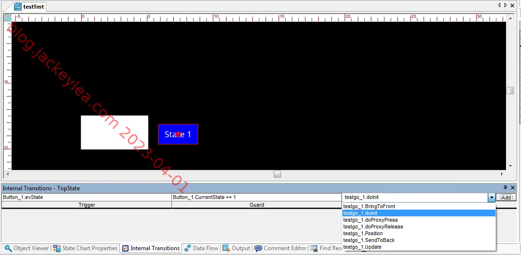Click the Add button

(x=506, y=198)
